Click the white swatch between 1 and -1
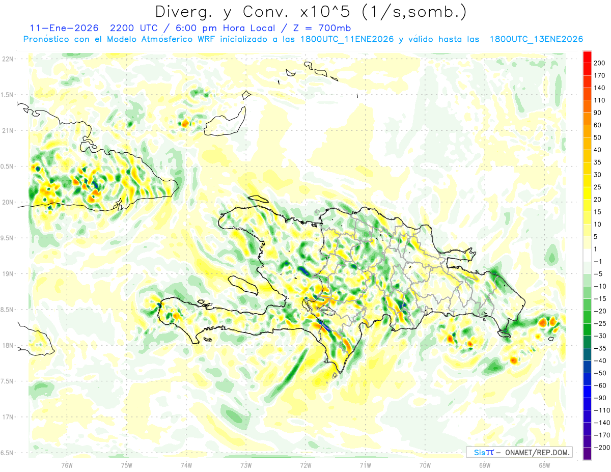The width and height of the screenshot is (611, 472). point(587,256)
